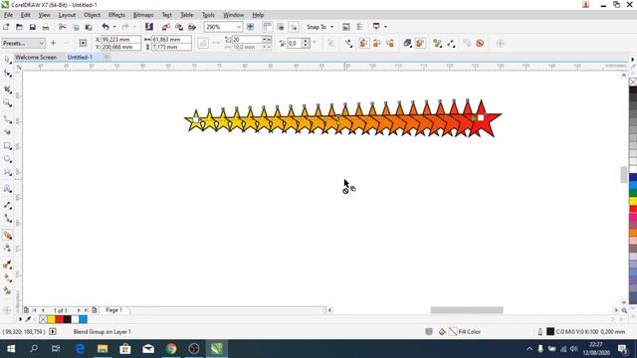Click the Fill Color status indicator
Screen dimensions: 637x358
(x=461, y=332)
